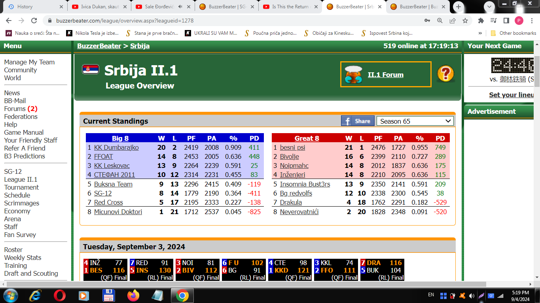This screenshot has width=540, height=303.
Task: Open the Nauka o sreći bookmark
Action: tap(32, 33)
